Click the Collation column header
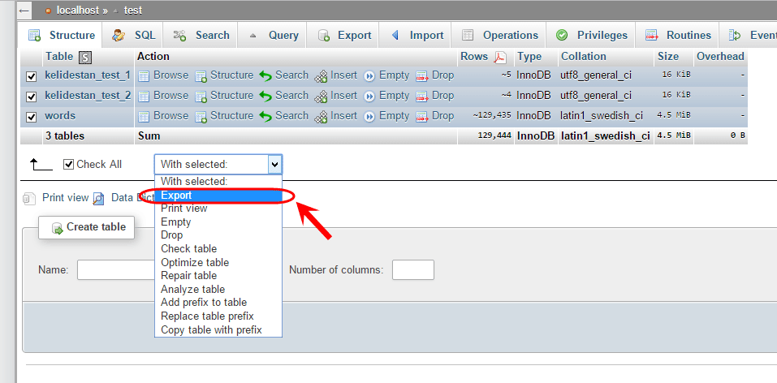 tap(583, 57)
